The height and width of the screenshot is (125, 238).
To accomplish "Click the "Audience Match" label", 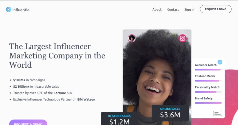I will pos(206,65).
